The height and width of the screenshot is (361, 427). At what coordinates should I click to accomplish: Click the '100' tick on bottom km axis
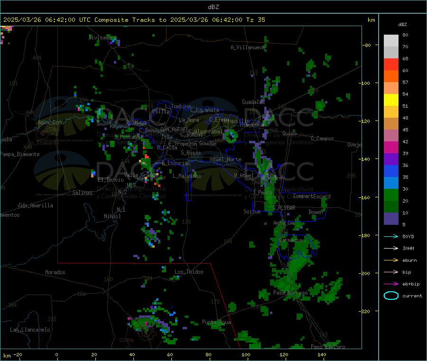246,354
